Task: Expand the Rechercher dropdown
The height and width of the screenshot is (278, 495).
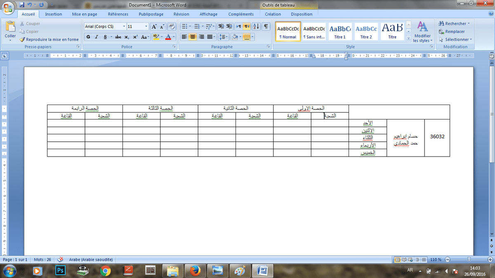Action: pos(469,23)
